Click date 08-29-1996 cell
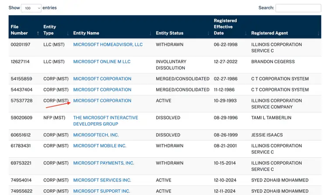Screen dimensions: 332x195 tap(226, 118)
